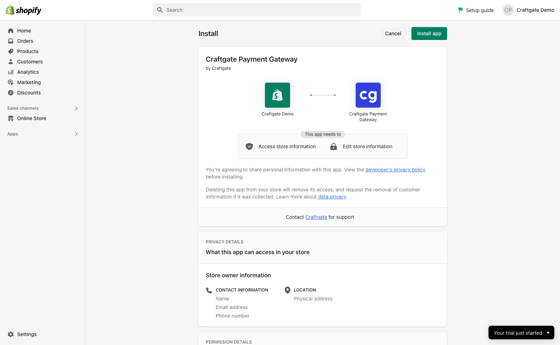Expand the Apps section chevron
Screen dimensions: 560x345
[x=76, y=134]
